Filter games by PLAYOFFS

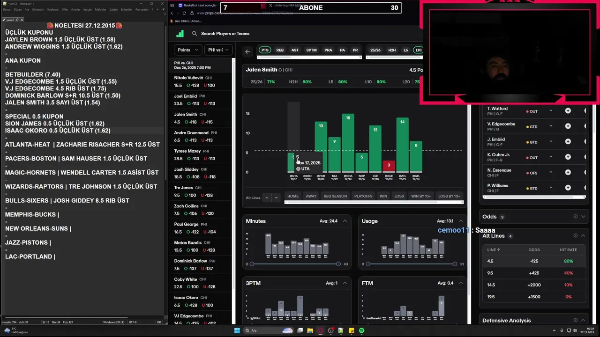(363, 196)
